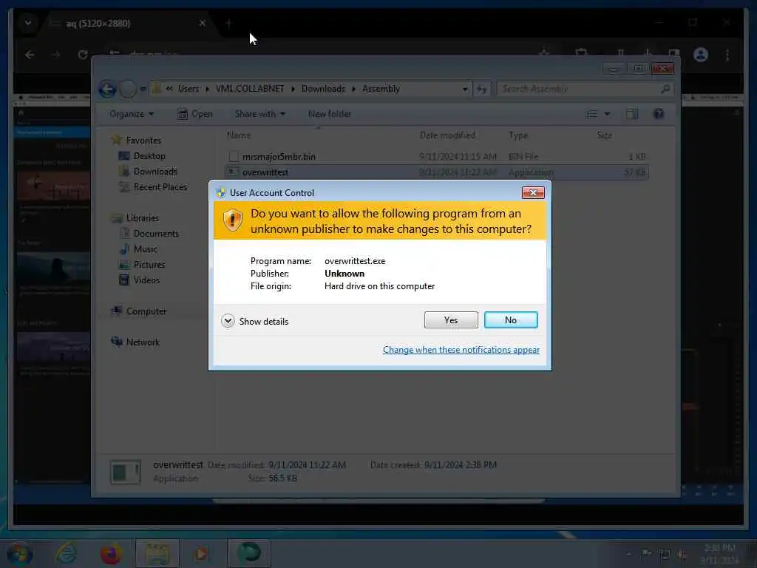
Task: Select Users in the address bar path
Action: (x=188, y=89)
